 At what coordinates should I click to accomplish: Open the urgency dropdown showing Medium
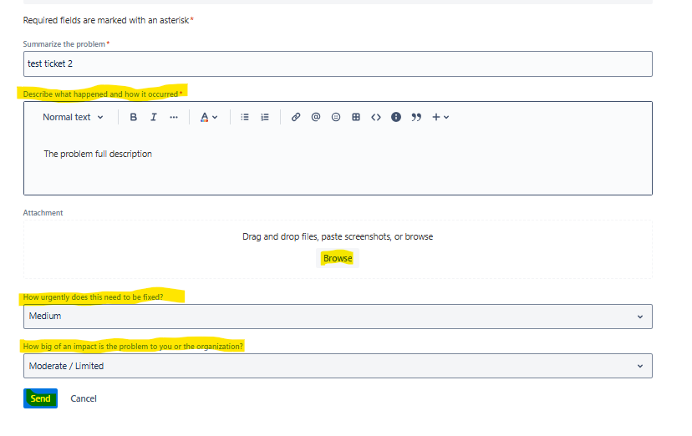(x=338, y=317)
